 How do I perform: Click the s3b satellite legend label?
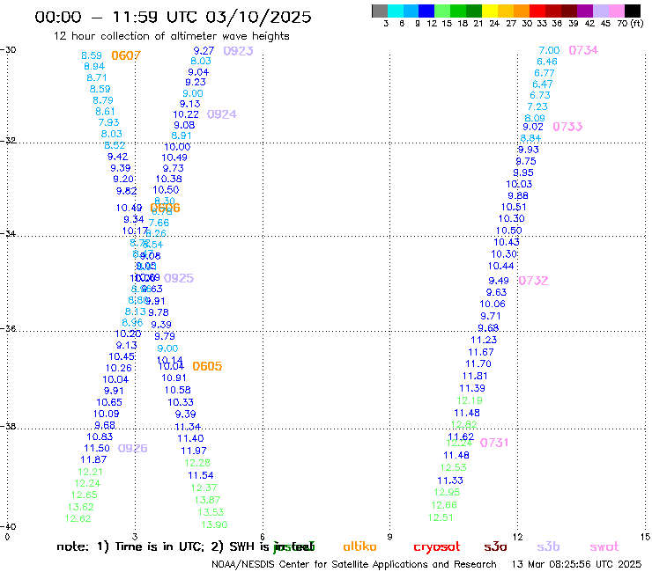coord(548,546)
